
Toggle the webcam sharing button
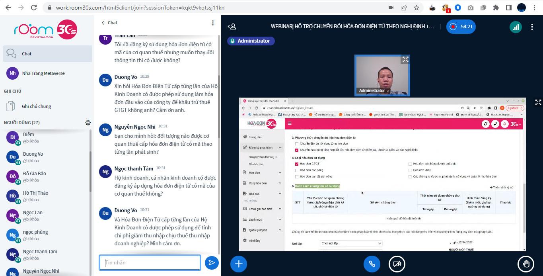(x=397, y=264)
